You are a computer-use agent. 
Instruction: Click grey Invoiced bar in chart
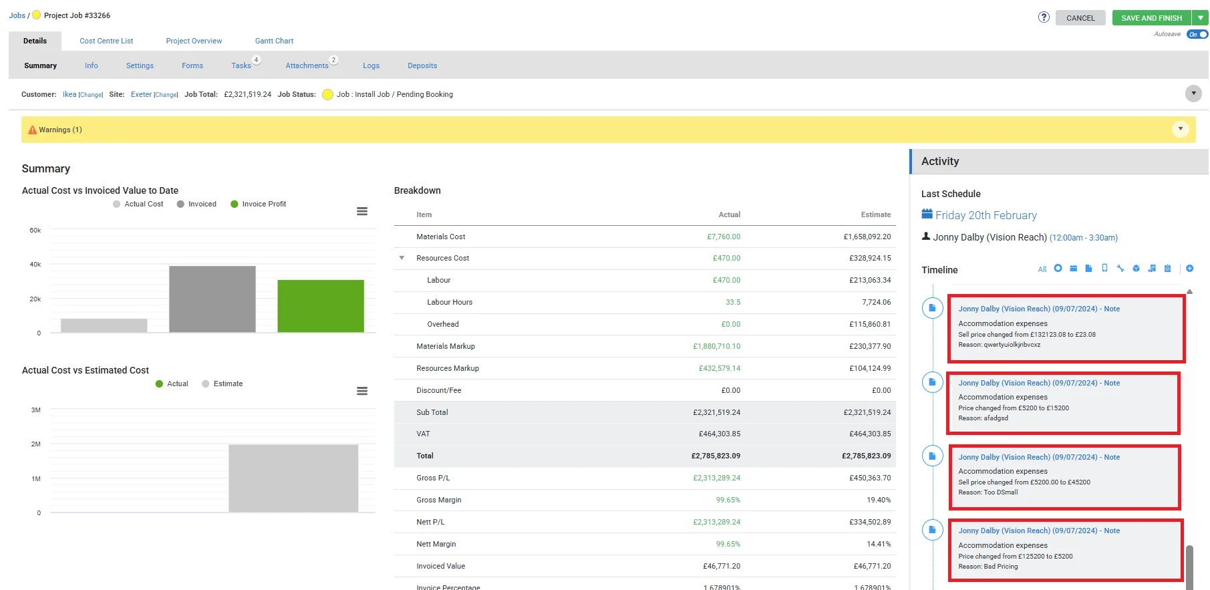(x=212, y=299)
